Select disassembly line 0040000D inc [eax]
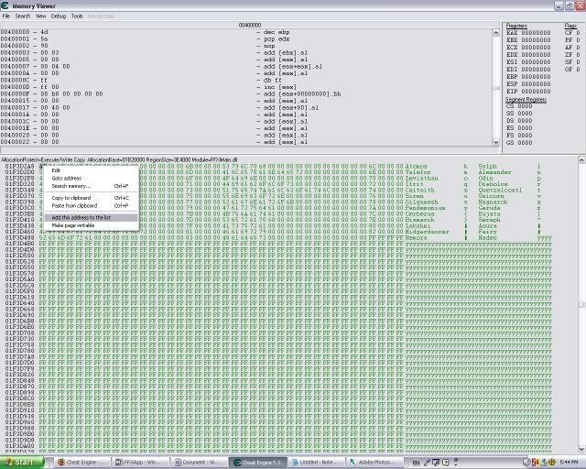The image size is (586, 469). (246, 87)
